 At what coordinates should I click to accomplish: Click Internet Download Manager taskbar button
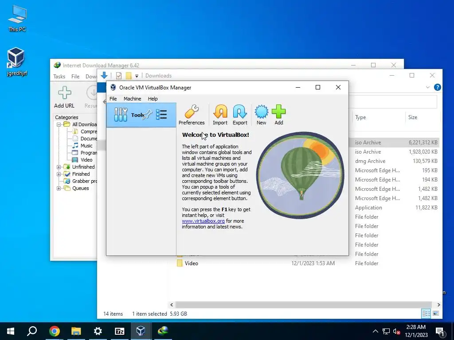(163, 331)
